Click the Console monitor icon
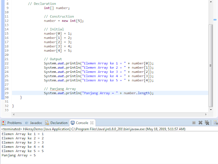This screenshot has height=164, width=218. 72,123
